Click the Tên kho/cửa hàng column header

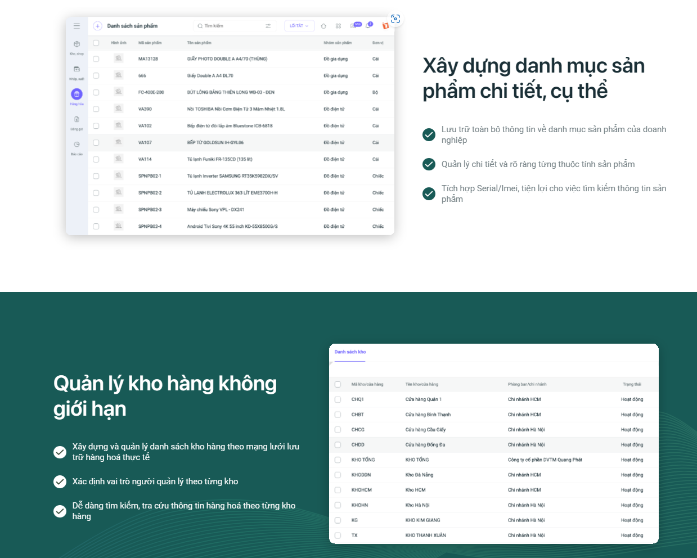[x=422, y=385]
